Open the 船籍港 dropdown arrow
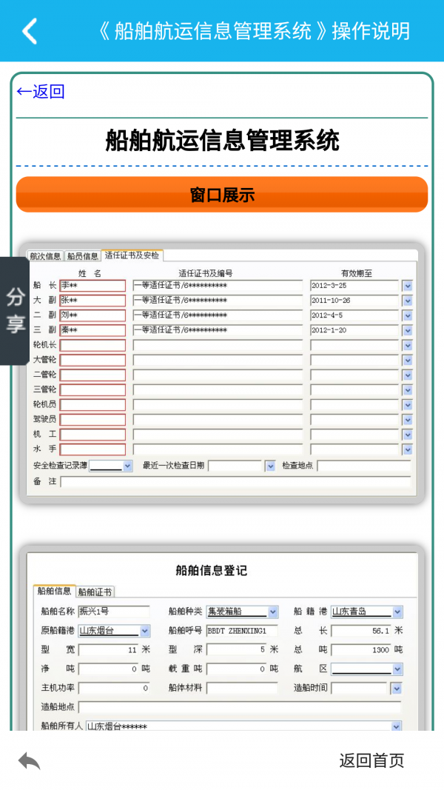The image size is (444, 790). coord(397,612)
